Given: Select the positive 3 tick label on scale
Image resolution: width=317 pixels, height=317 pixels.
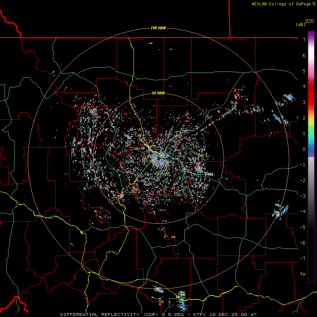Looking at the screenshot, I should (x=304, y=102).
